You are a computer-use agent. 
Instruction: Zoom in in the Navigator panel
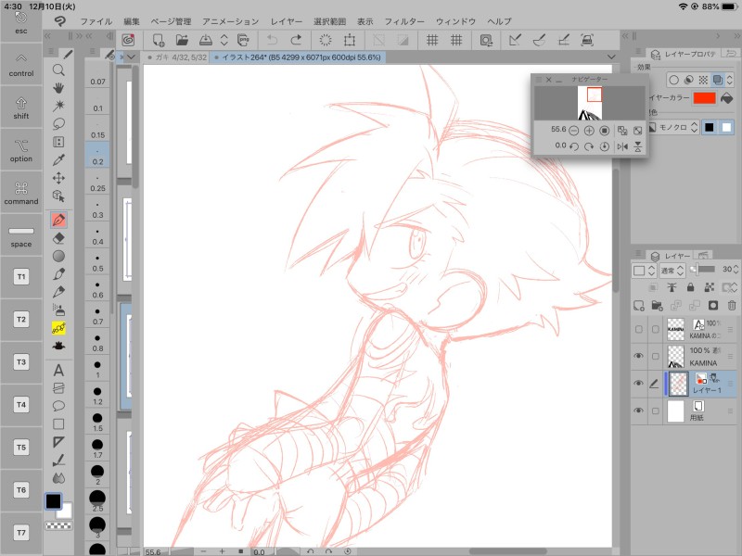point(589,131)
